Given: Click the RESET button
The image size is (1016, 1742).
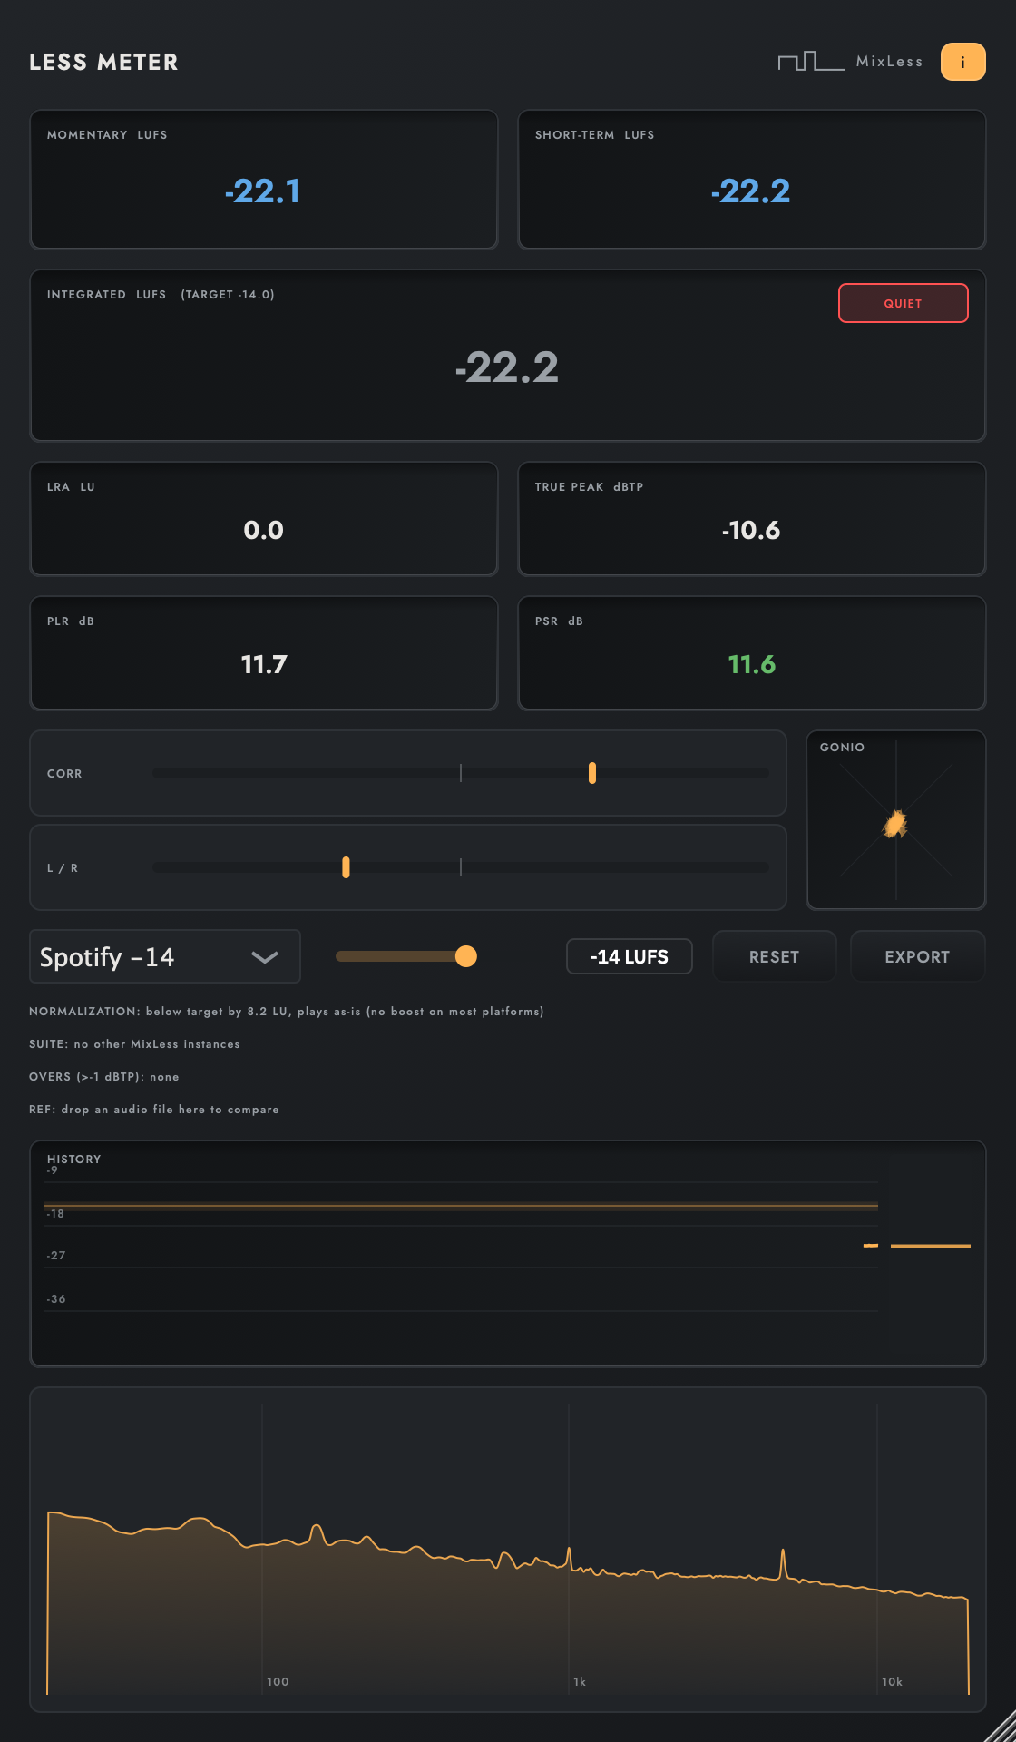Looking at the screenshot, I should point(774,956).
